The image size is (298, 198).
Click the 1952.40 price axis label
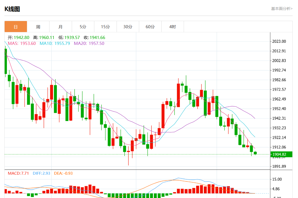coord(279,108)
